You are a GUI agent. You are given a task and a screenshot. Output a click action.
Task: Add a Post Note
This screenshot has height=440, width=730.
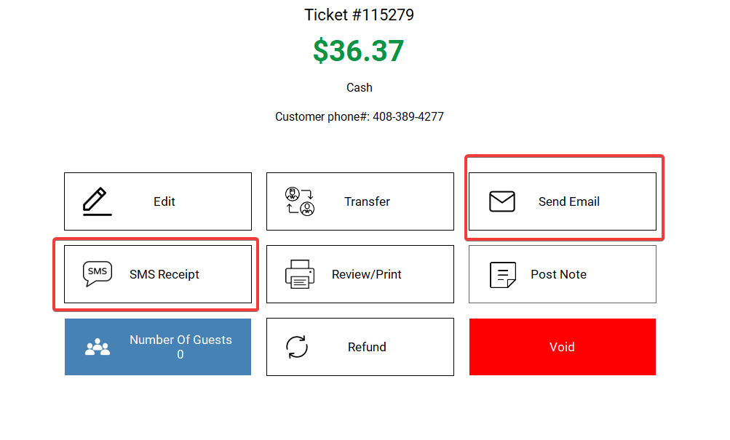pos(563,274)
